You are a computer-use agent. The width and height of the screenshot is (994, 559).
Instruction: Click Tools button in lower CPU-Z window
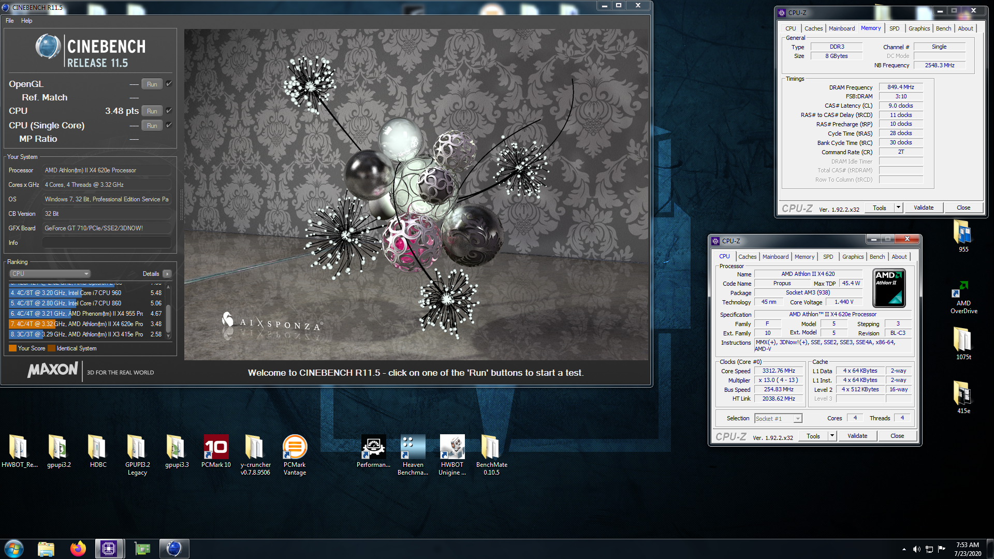click(x=813, y=436)
